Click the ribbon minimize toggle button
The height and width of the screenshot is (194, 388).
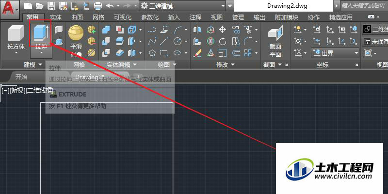click(371, 17)
